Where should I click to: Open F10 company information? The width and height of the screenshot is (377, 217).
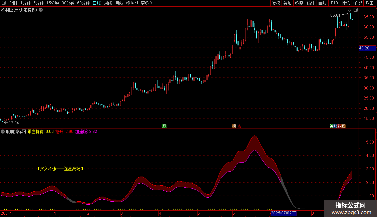tap(334, 3)
